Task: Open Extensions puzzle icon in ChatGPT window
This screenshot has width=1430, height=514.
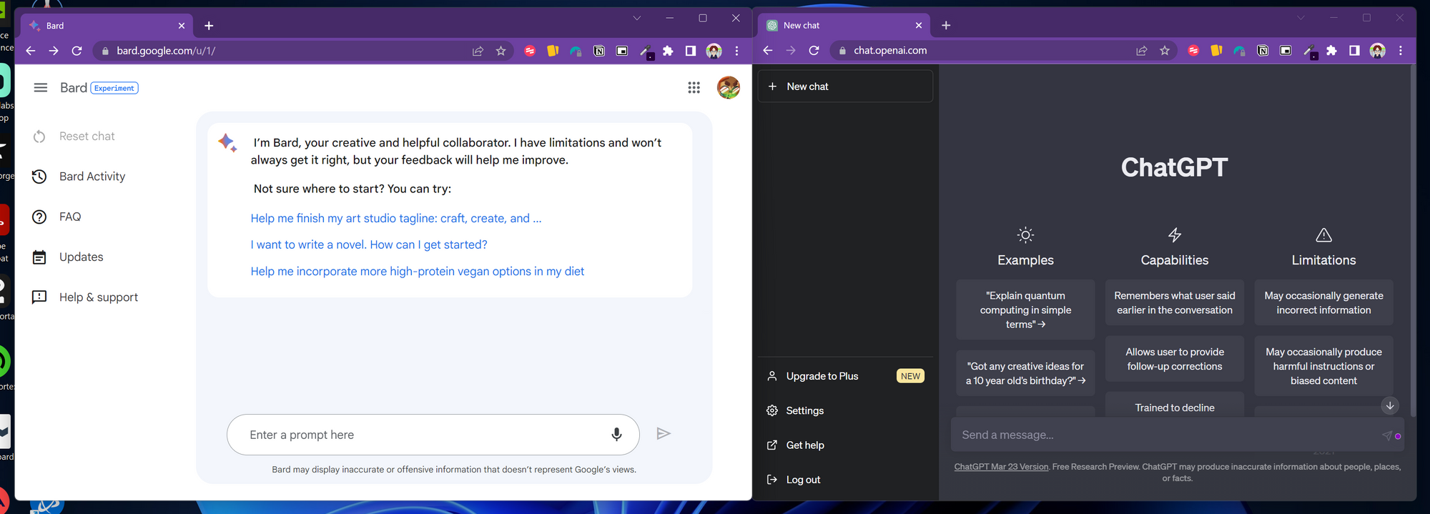Action: 1331,51
